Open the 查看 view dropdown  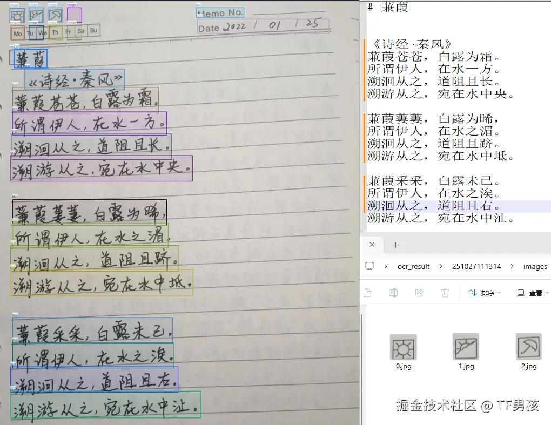[x=533, y=293]
